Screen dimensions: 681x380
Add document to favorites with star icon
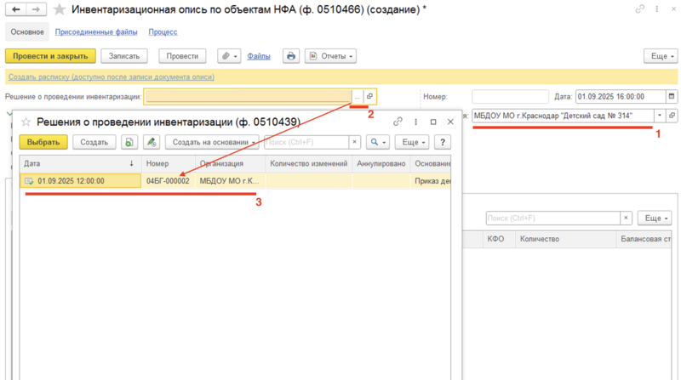[x=59, y=9]
